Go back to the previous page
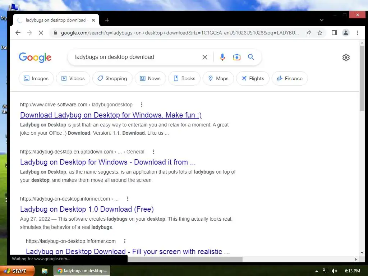The width and height of the screenshot is (368, 276). 18,33
